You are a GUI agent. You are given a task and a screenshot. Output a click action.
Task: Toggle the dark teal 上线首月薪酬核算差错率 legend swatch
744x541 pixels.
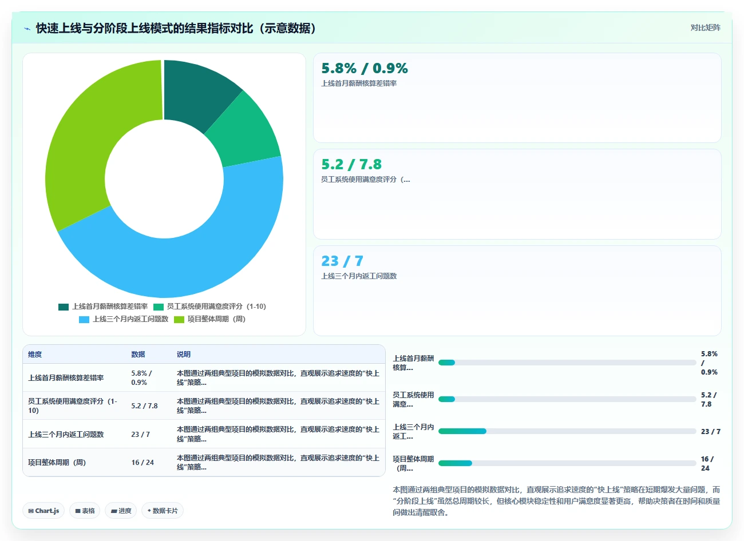64,307
